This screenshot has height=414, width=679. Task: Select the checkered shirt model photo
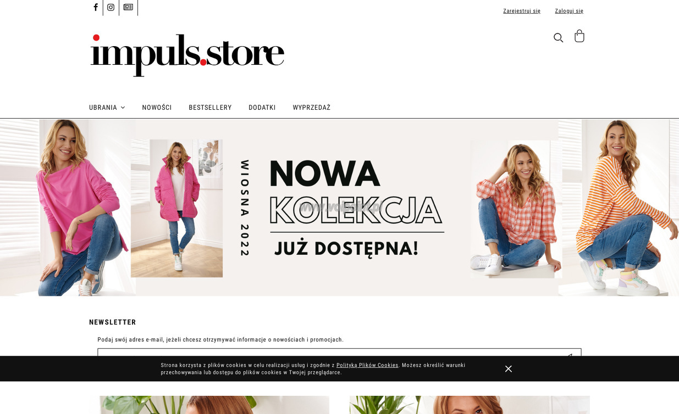[516, 209]
